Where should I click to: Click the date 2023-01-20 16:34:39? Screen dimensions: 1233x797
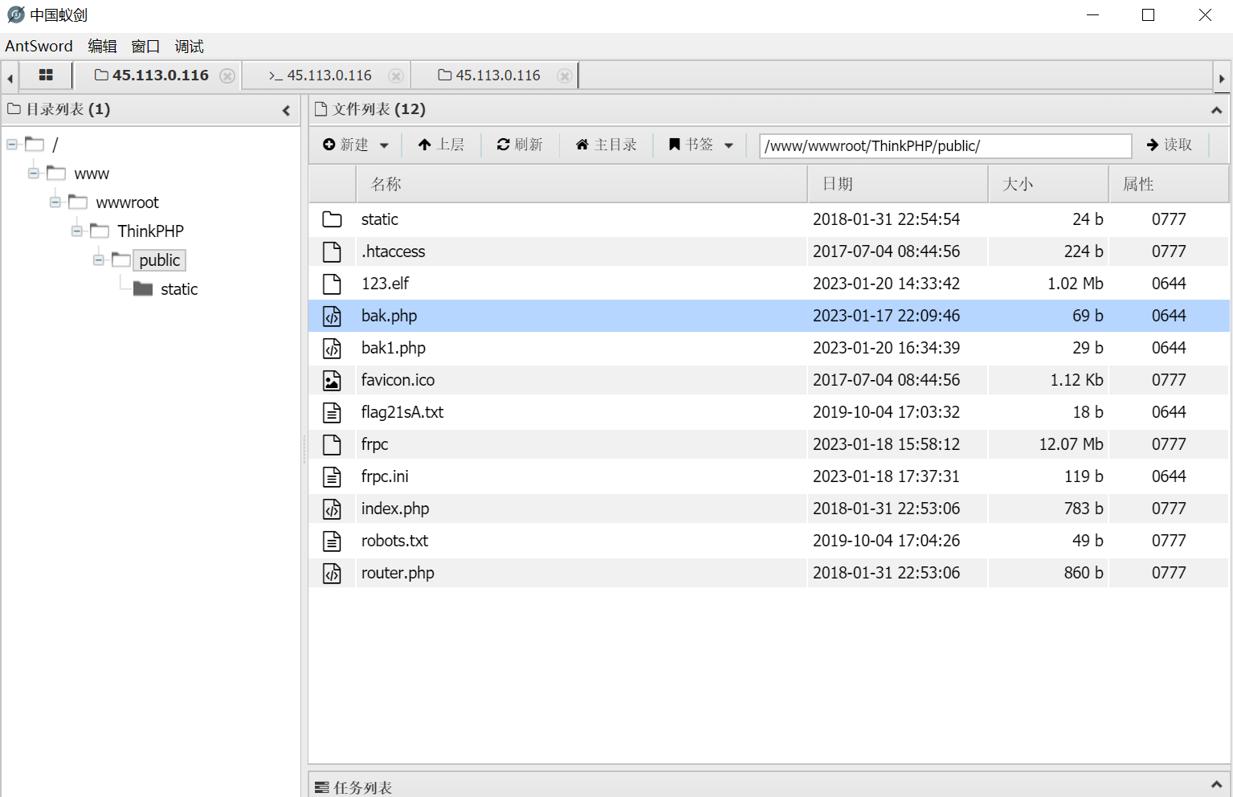click(886, 348)
